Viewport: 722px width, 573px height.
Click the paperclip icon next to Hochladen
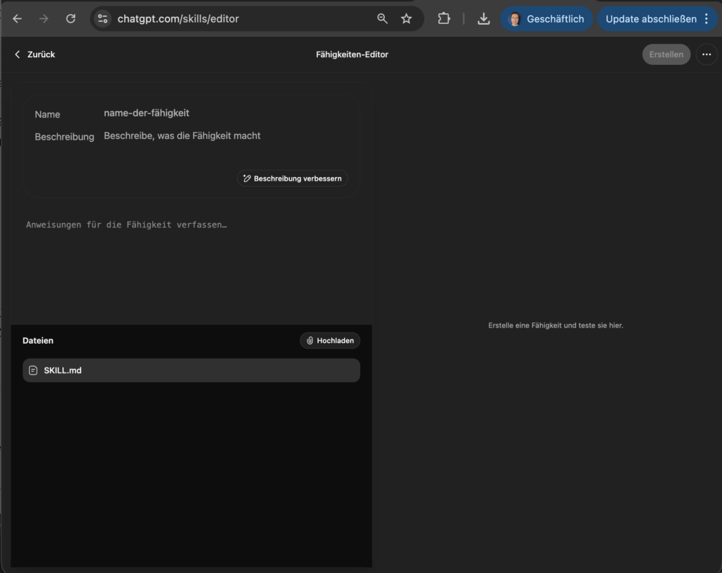pos(311,340)
